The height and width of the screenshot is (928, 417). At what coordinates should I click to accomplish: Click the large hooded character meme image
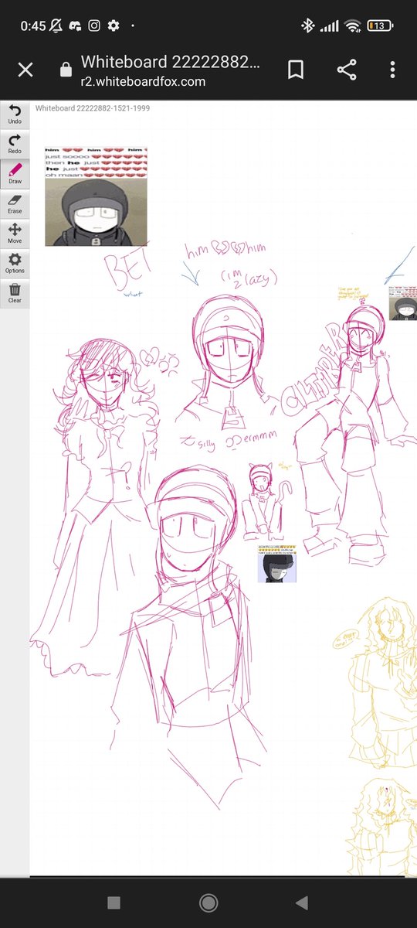tap(96, 196)
